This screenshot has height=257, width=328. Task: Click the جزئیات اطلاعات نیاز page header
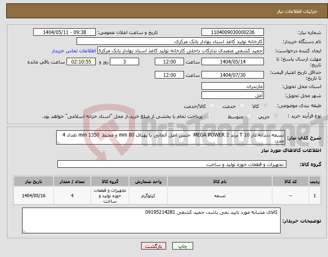pos(297,11)
